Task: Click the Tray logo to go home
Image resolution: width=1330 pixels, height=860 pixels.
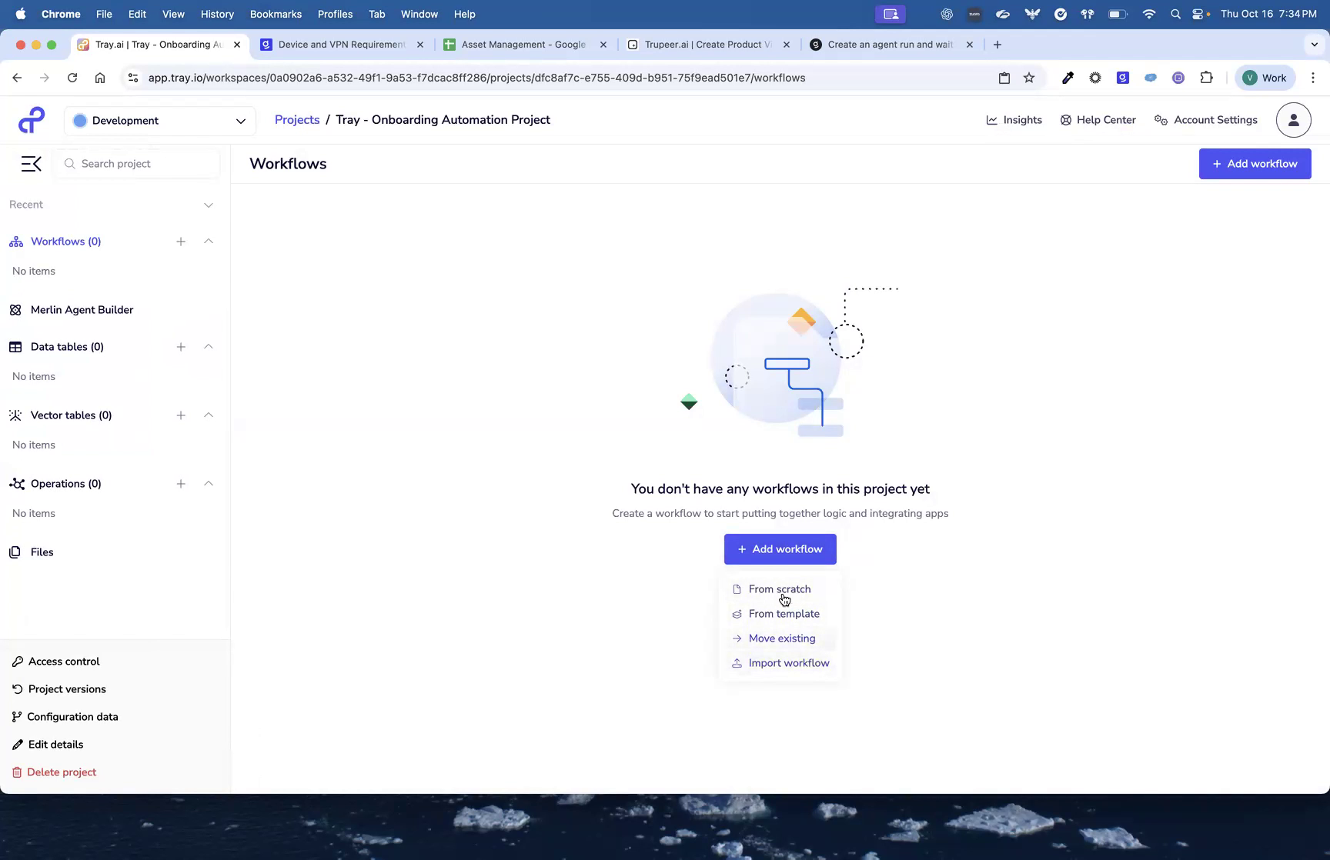Action: click(31, 119)
